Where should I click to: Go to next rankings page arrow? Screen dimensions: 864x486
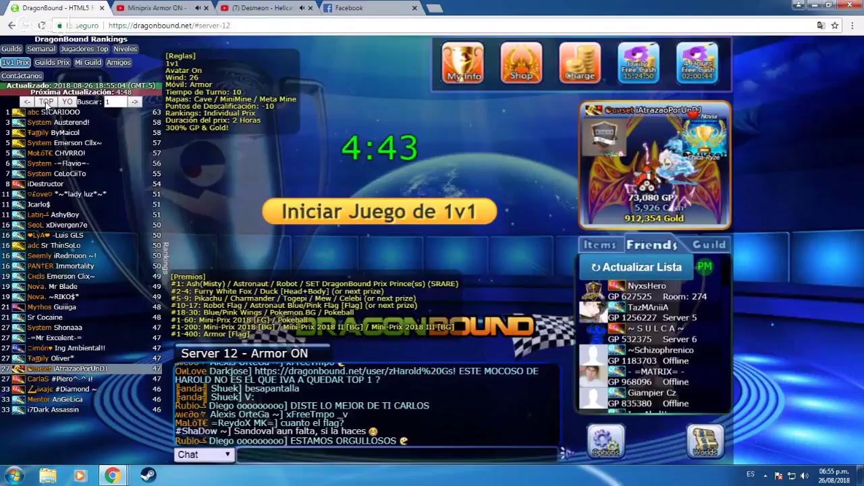point(134,102)
